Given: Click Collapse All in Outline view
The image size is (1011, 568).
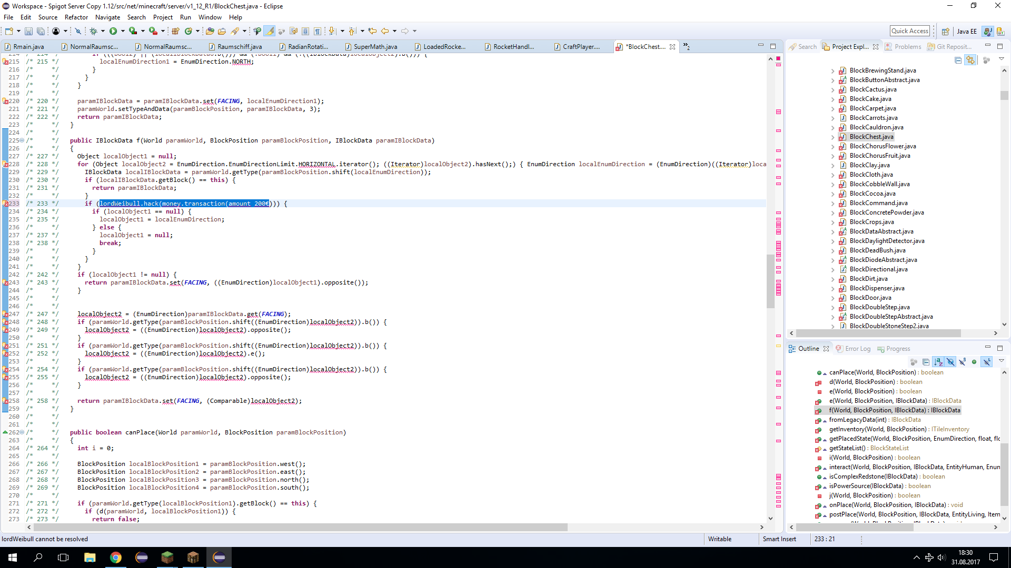Looking at the screenshot, I should tap(926, 362).
